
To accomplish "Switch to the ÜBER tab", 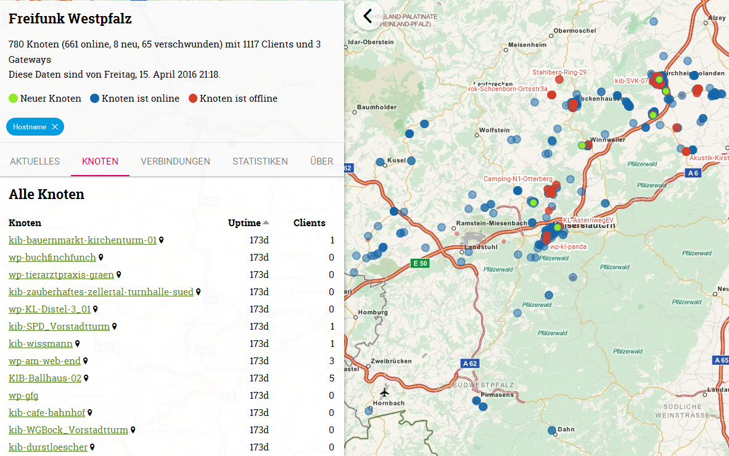I will 321,161.
